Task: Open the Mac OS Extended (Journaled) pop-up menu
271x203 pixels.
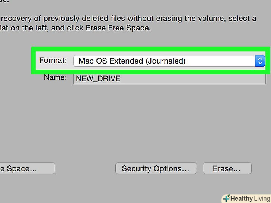Action: coord(165,61)
